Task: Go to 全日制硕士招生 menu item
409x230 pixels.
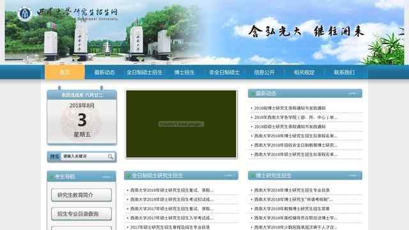Action: (144, 72)
